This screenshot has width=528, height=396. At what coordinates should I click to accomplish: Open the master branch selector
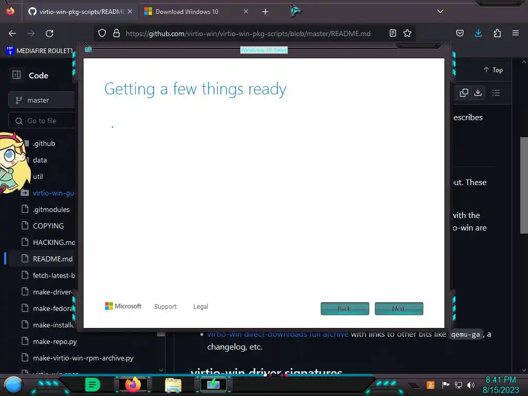tap(41, 100)
